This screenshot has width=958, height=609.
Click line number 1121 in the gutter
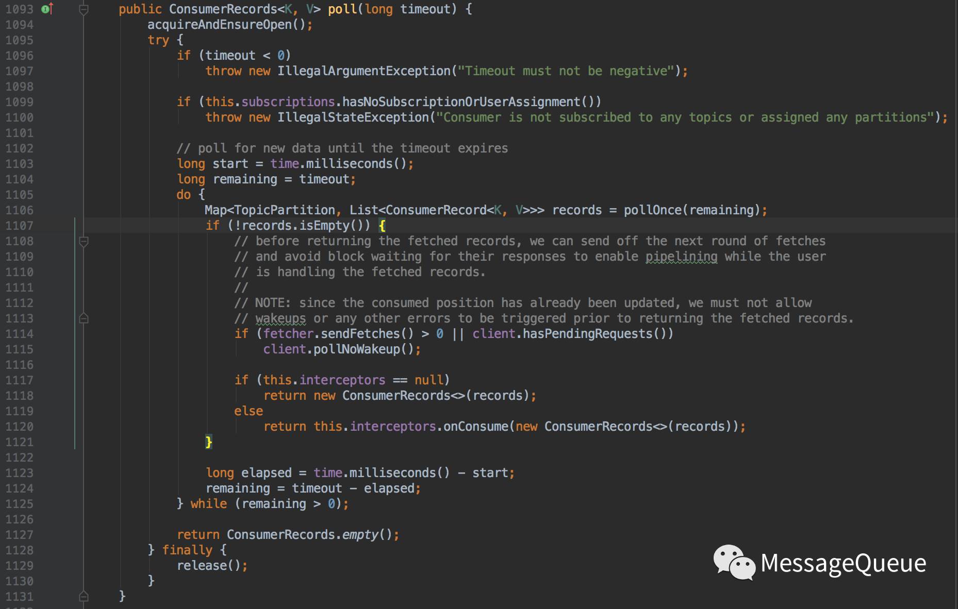(19, 442)
